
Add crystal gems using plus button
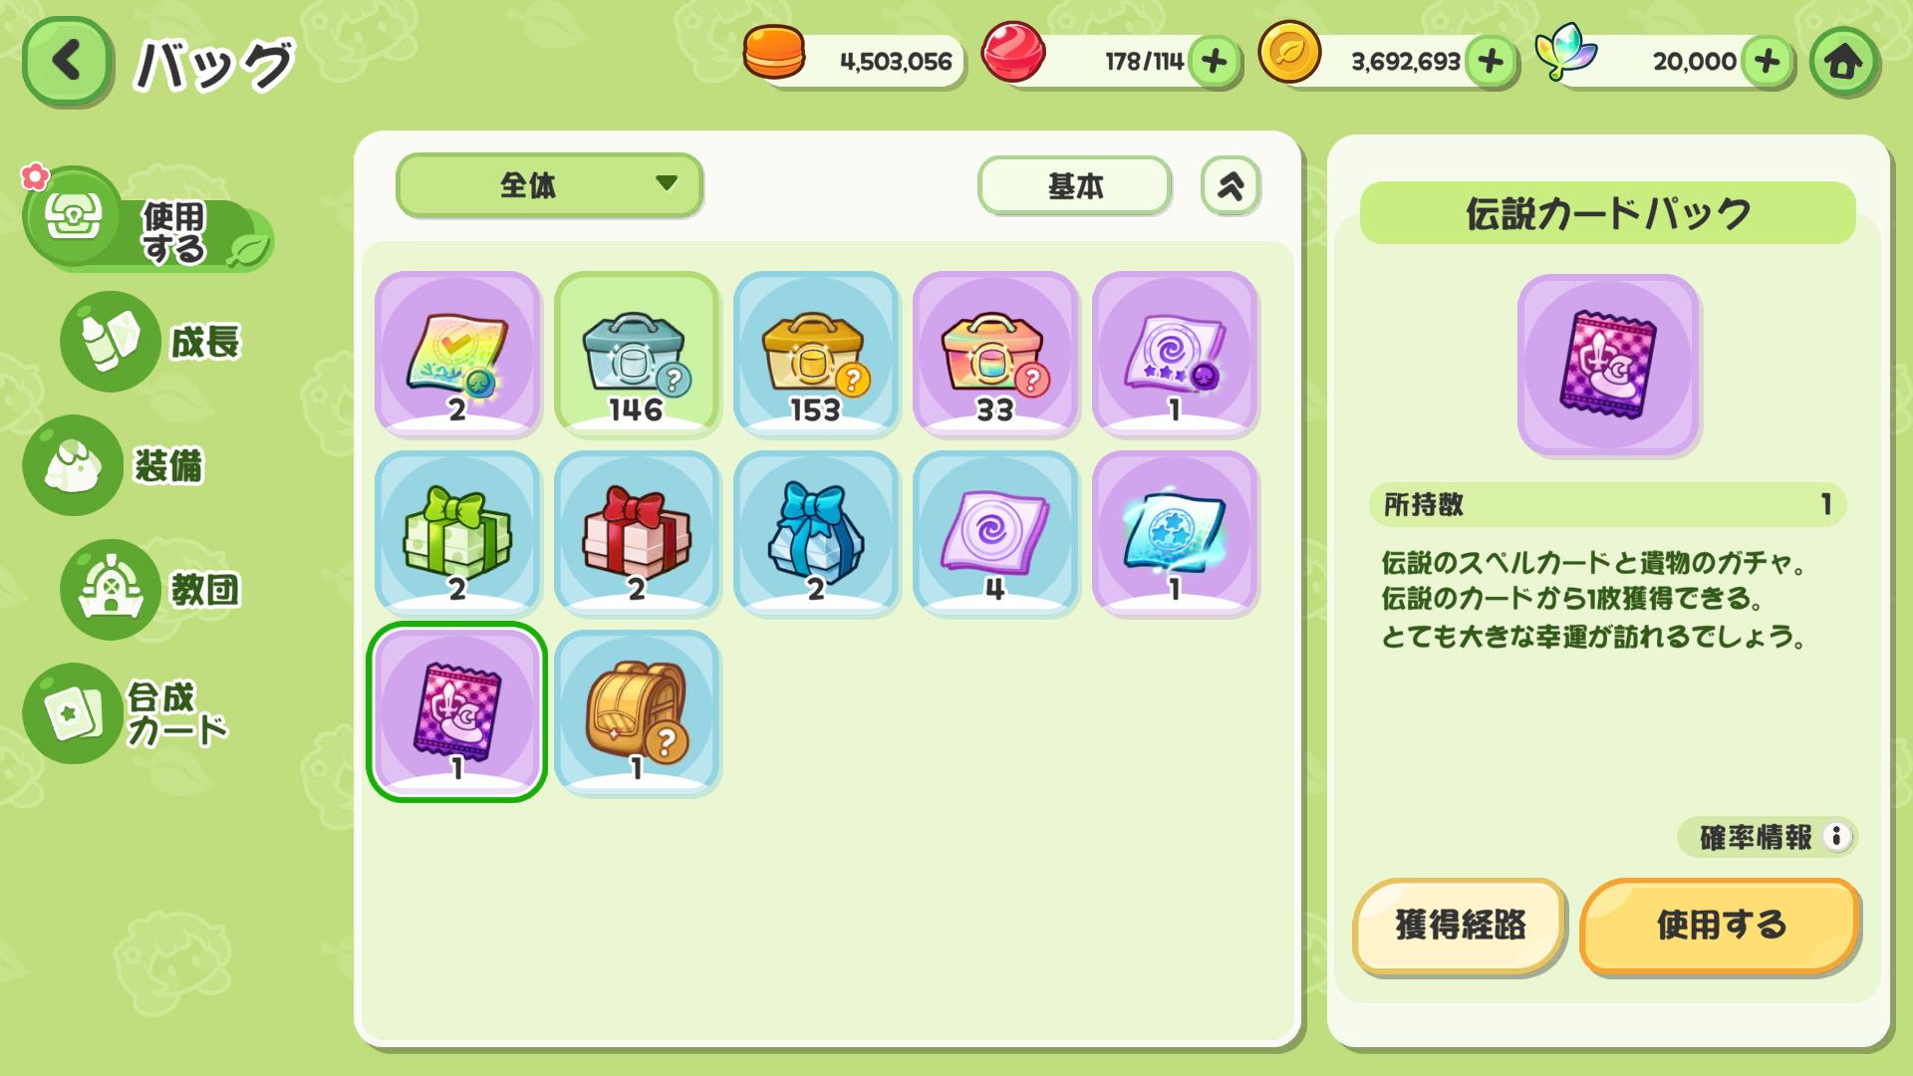(x=1768, y=62)
